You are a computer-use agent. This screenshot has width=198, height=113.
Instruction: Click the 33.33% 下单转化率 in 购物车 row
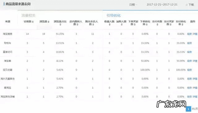[145, 43]
